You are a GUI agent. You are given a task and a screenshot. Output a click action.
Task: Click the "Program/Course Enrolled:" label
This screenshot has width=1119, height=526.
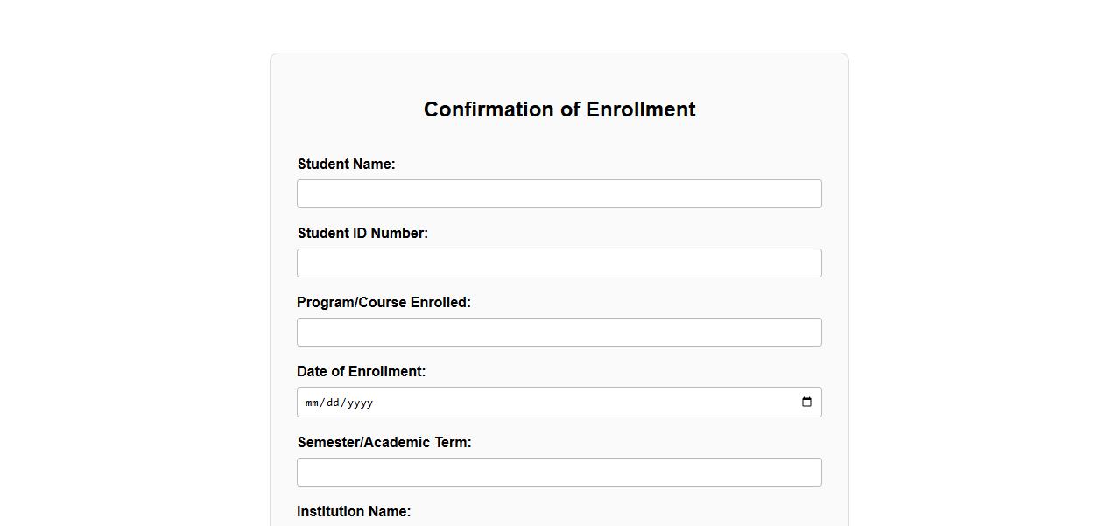[384, 303]
